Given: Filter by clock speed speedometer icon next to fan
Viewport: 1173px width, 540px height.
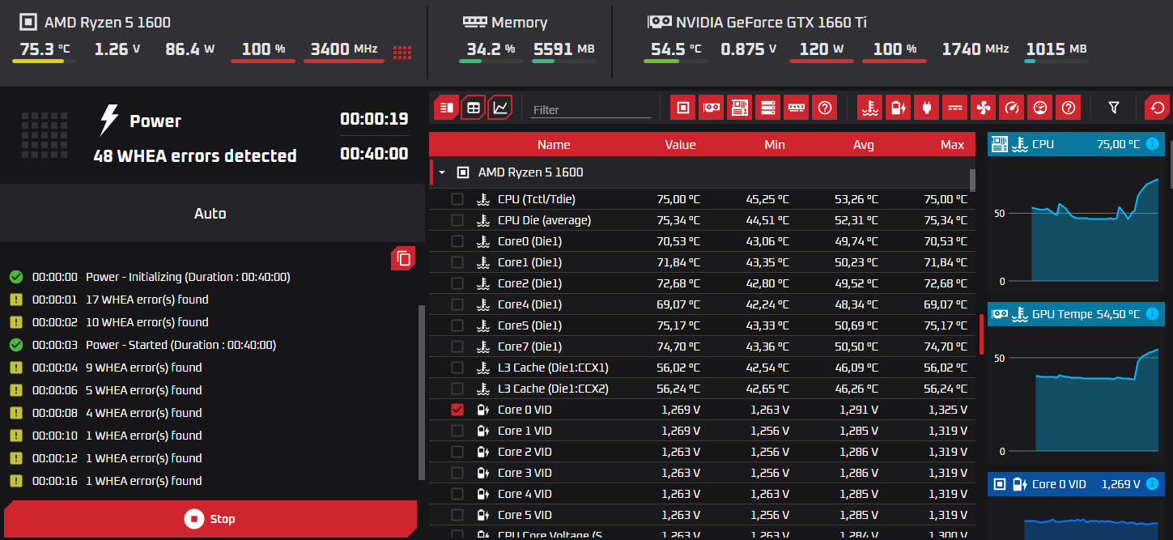Looking at the screenshot, I should (1011, 107).
